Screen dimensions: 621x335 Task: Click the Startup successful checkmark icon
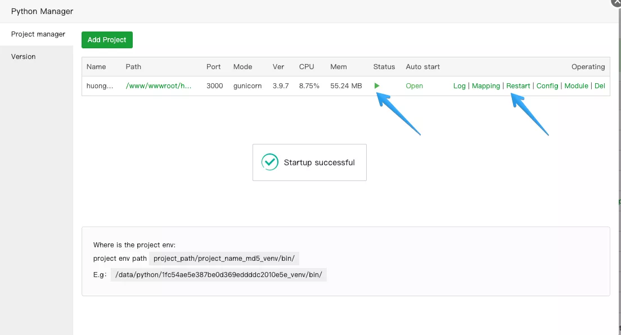coord(270,162)
